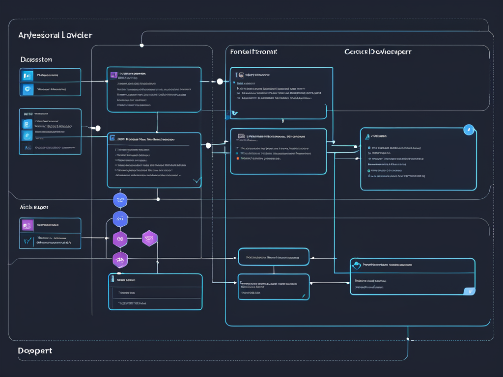Select the Caciack Dovleepert section header
Screen dimensions: 503x377
(378, 52)
